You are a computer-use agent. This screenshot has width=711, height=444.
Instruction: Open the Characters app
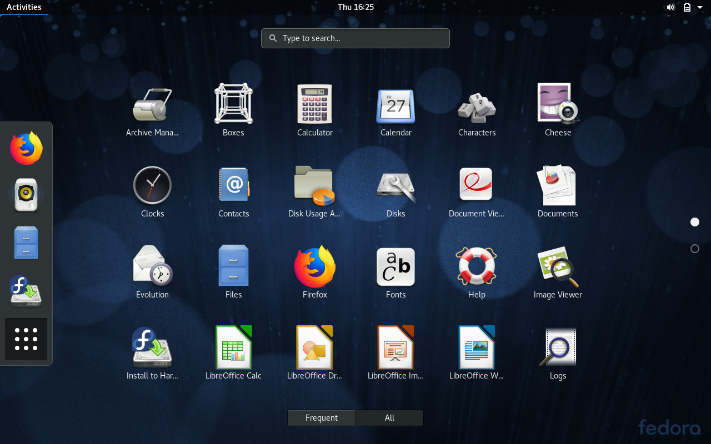pyautogui.click(x=477, y=104)
